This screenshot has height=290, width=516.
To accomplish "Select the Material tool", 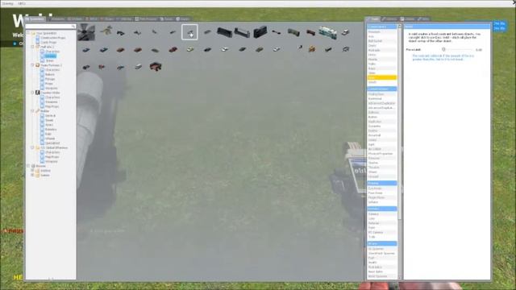I will (381, 223).
